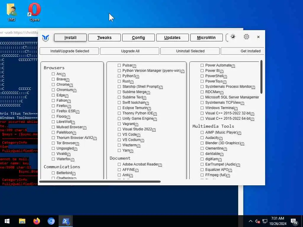The width and height of the screenshot is (303, 227).
Task: Switch to the MicroWin tab
Action: point(206,38)
